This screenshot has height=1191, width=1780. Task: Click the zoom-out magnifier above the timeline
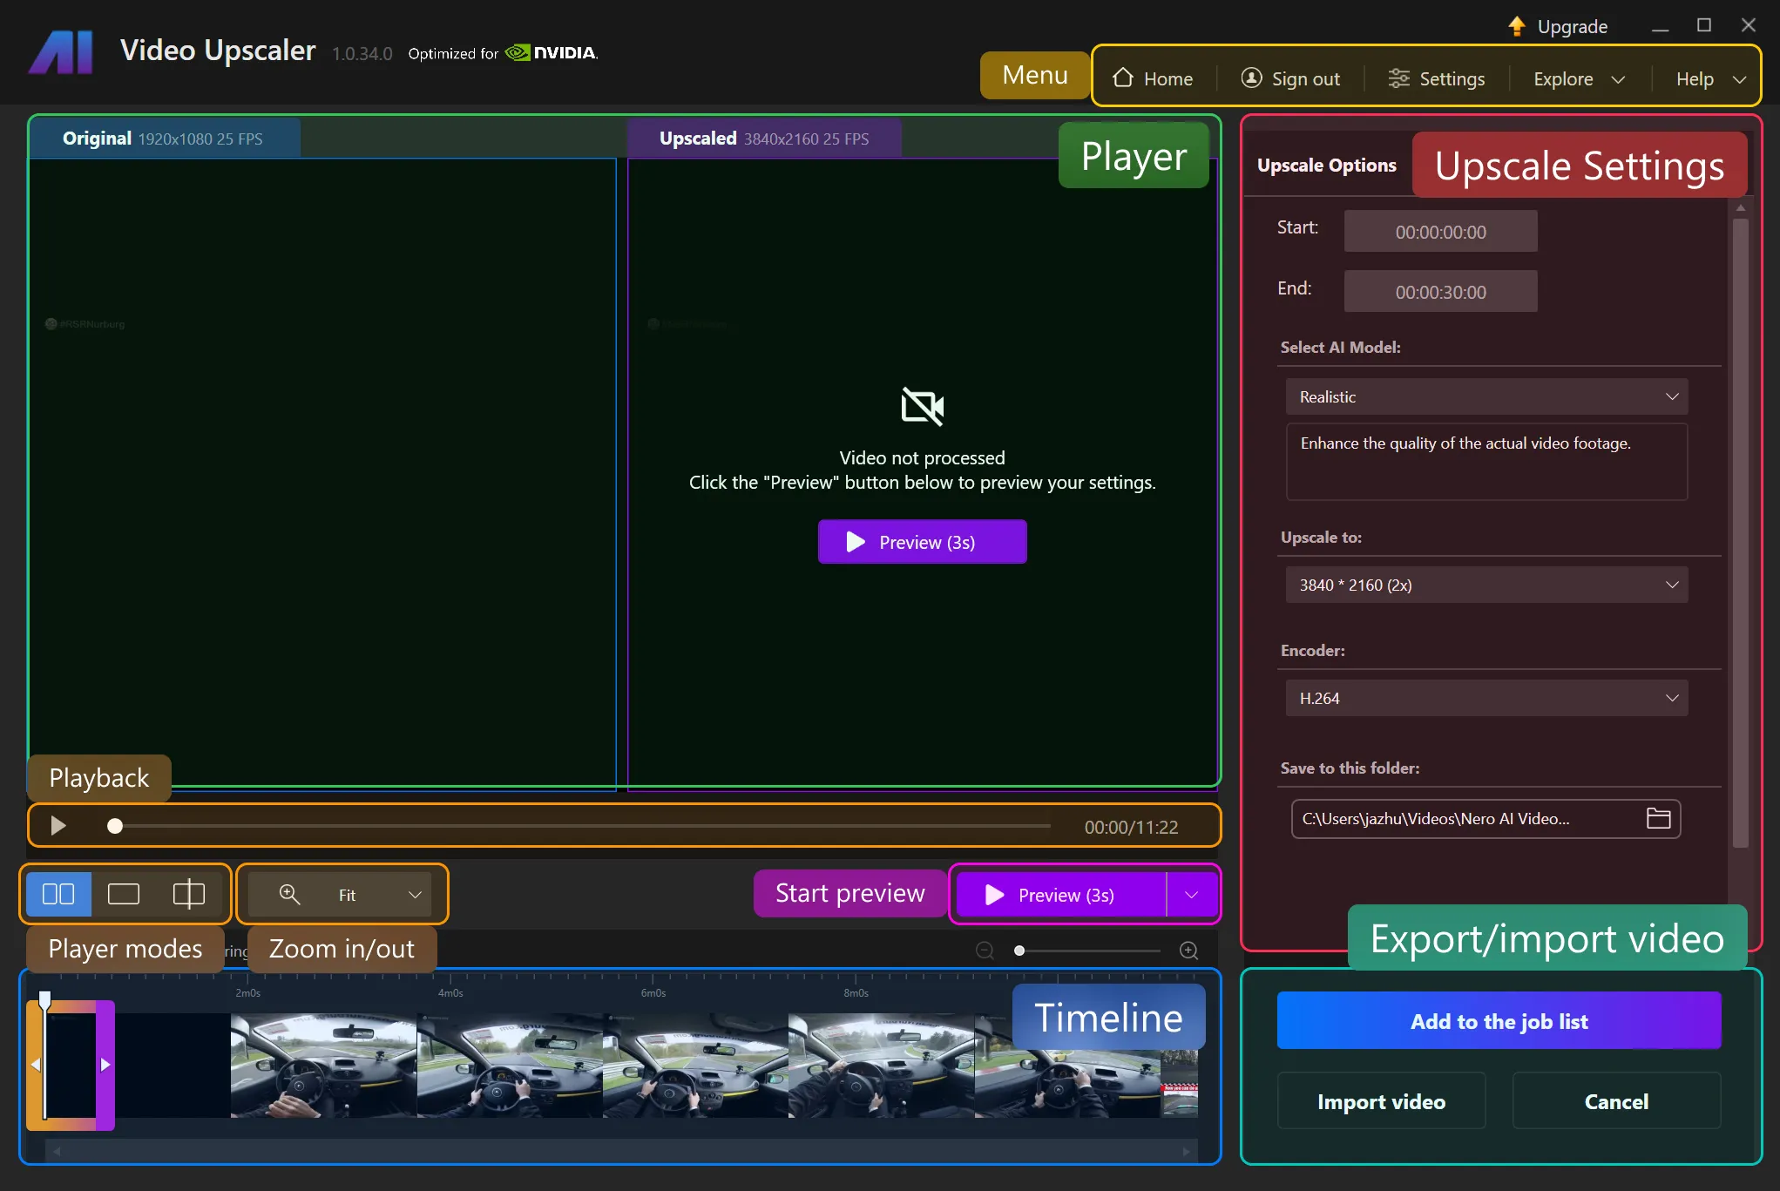[985, 951]
